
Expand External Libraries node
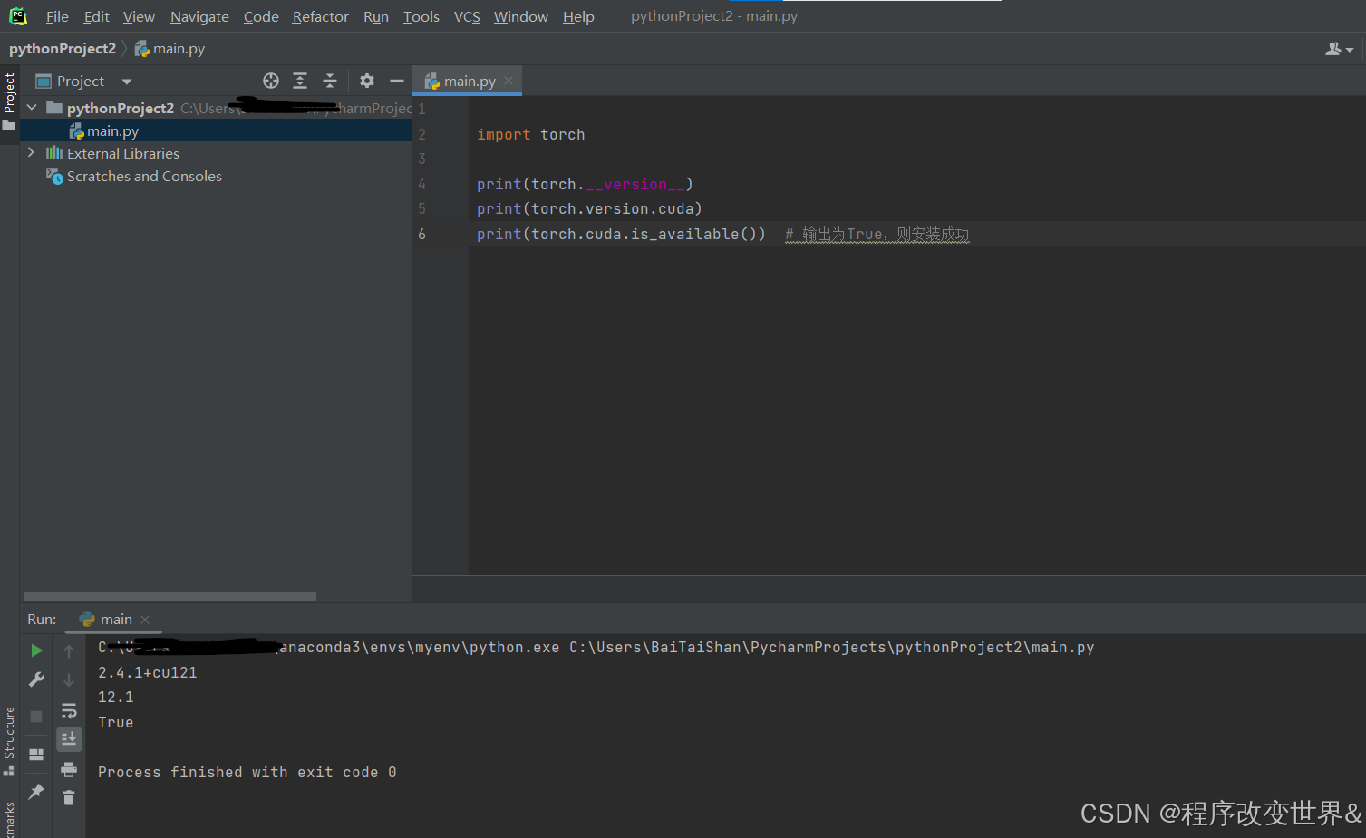point(32,153)
